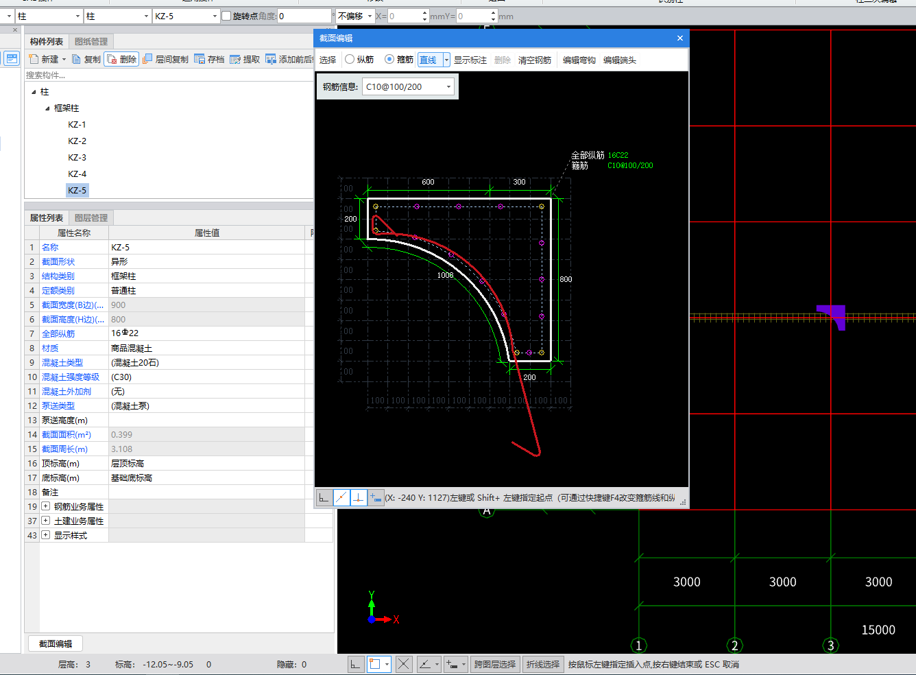
Task: Switch to the 构件列表 tab
Action: 47,42
